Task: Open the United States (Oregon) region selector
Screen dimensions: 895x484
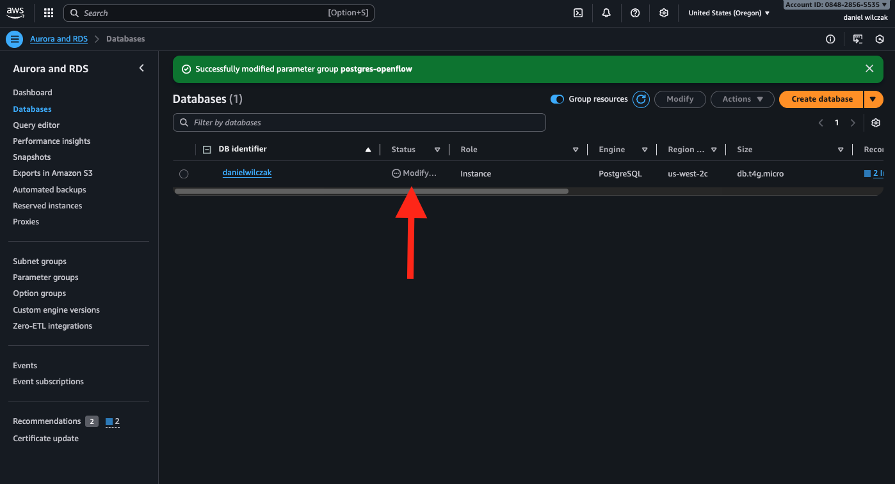Action: [729, 13]
